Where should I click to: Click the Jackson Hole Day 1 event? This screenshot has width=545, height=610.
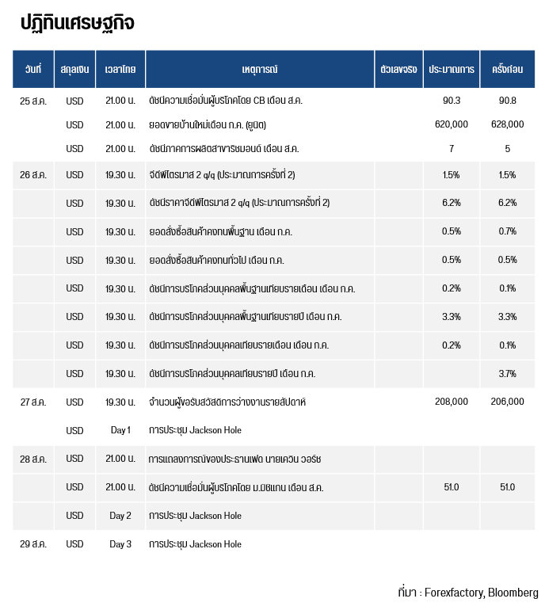(195, 430)
